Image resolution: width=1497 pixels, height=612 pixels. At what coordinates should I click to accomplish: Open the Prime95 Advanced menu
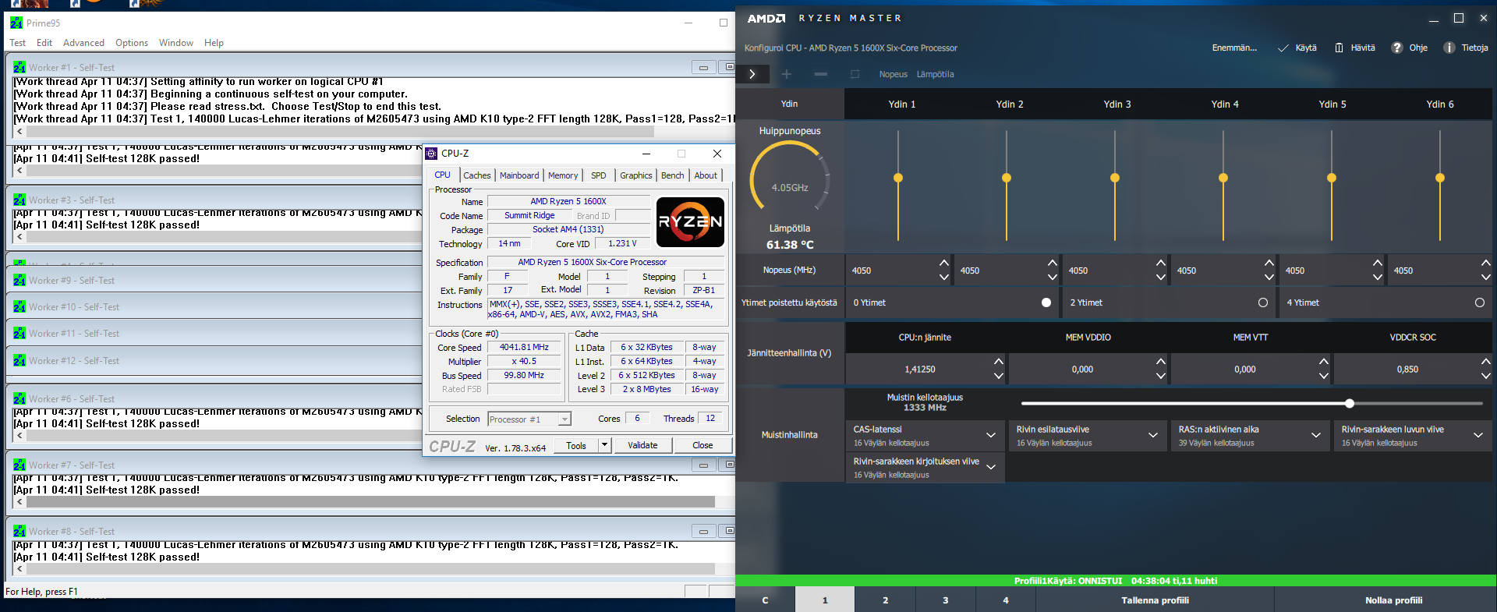83,43
